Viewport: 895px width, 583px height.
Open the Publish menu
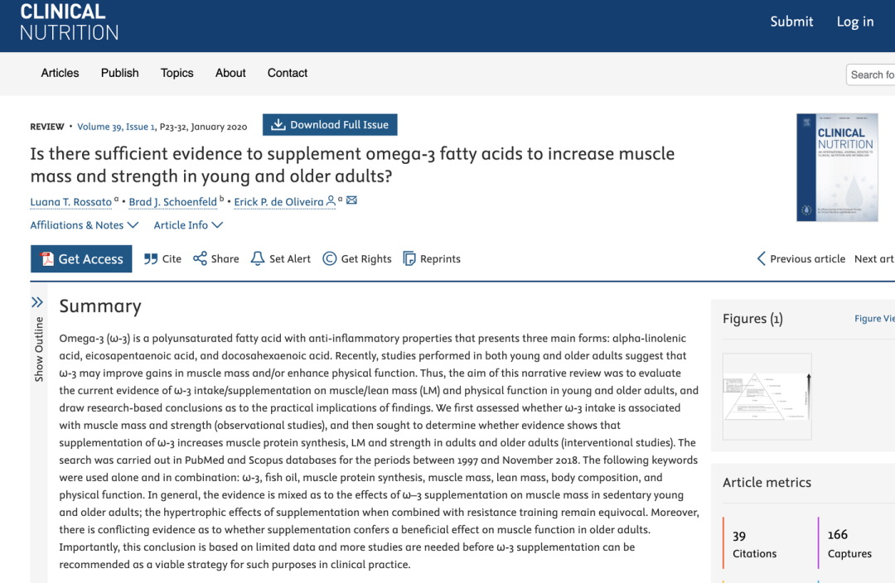(120, 73)
